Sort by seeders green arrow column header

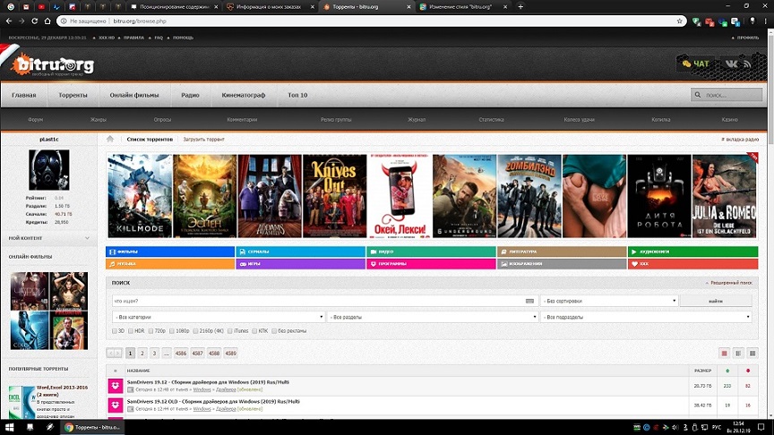tap(727, 371)
